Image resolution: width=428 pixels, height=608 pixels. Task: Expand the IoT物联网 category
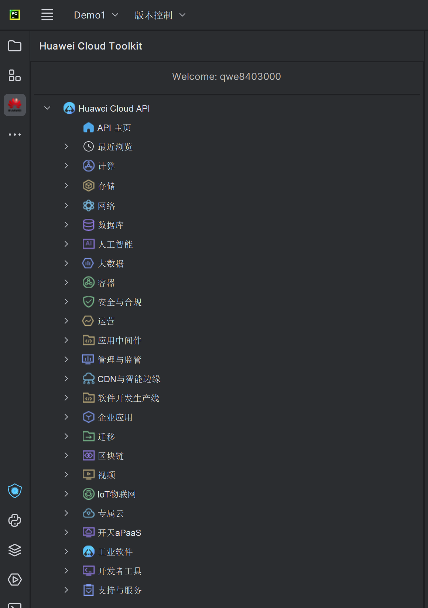click(66, 494)
